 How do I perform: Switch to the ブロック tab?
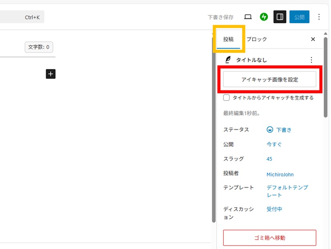click(x=257, y=39)
